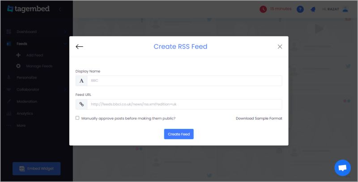The image size is (358, 182).
Task: Click the 15 minutes timer text
Action: click(281, 8)
